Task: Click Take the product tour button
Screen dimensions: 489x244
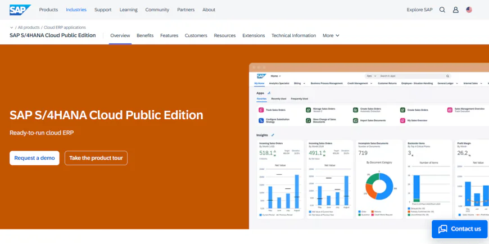Action: [x=96, y=158]
